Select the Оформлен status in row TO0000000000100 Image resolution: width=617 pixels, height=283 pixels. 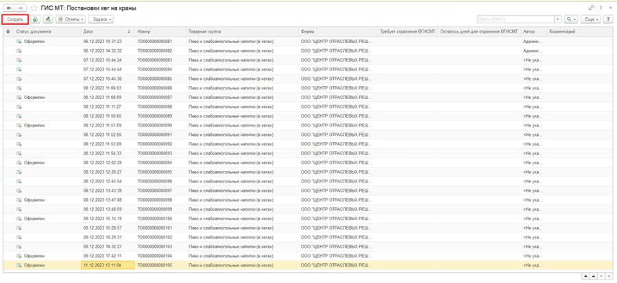34,219
